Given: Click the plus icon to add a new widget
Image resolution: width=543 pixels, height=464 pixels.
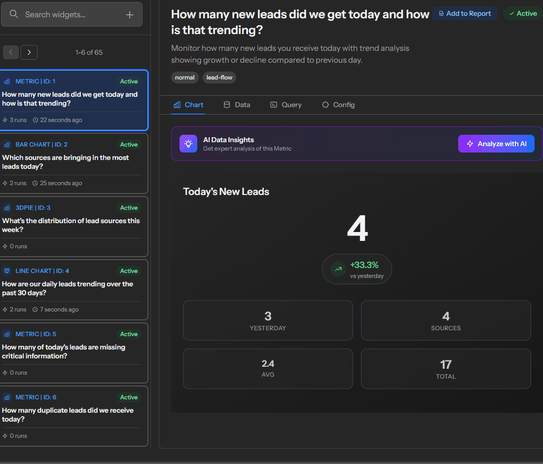Looking at the screenshot, I should coord(129,14).
